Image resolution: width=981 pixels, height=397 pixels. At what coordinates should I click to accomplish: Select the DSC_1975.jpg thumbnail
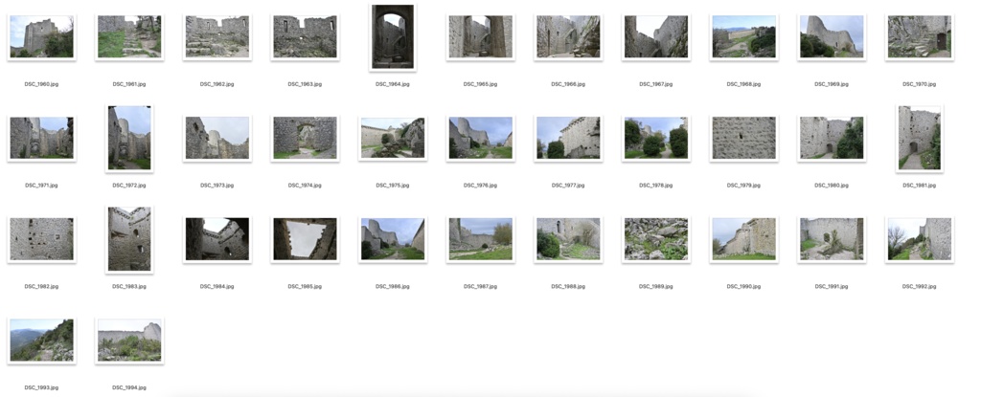pos(392,138)
